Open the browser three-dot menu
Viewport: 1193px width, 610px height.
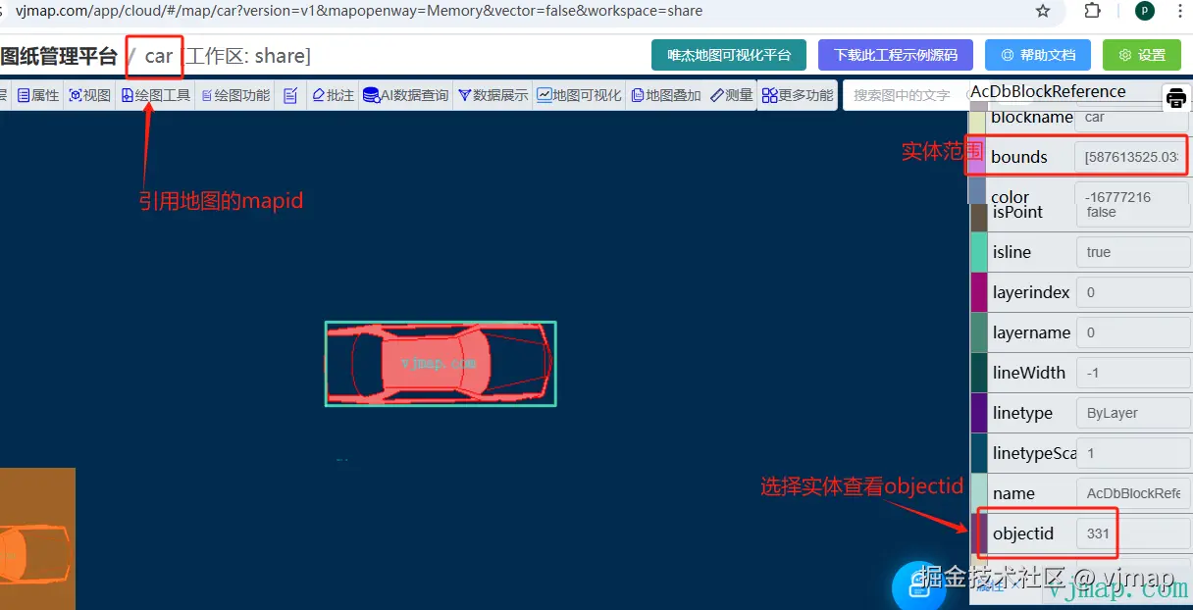tap(1182, 11)
